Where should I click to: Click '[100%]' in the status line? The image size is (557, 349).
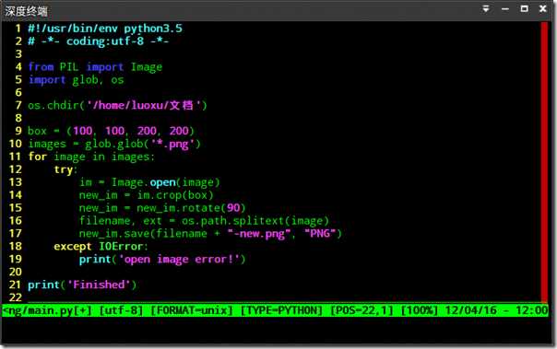click(x=420, y=310)
